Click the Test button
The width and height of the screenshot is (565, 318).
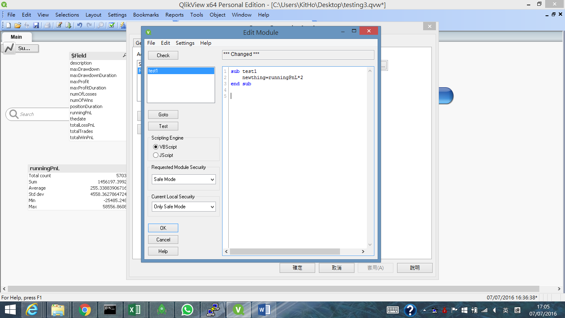pyautogui.click(x=163, y=126)
